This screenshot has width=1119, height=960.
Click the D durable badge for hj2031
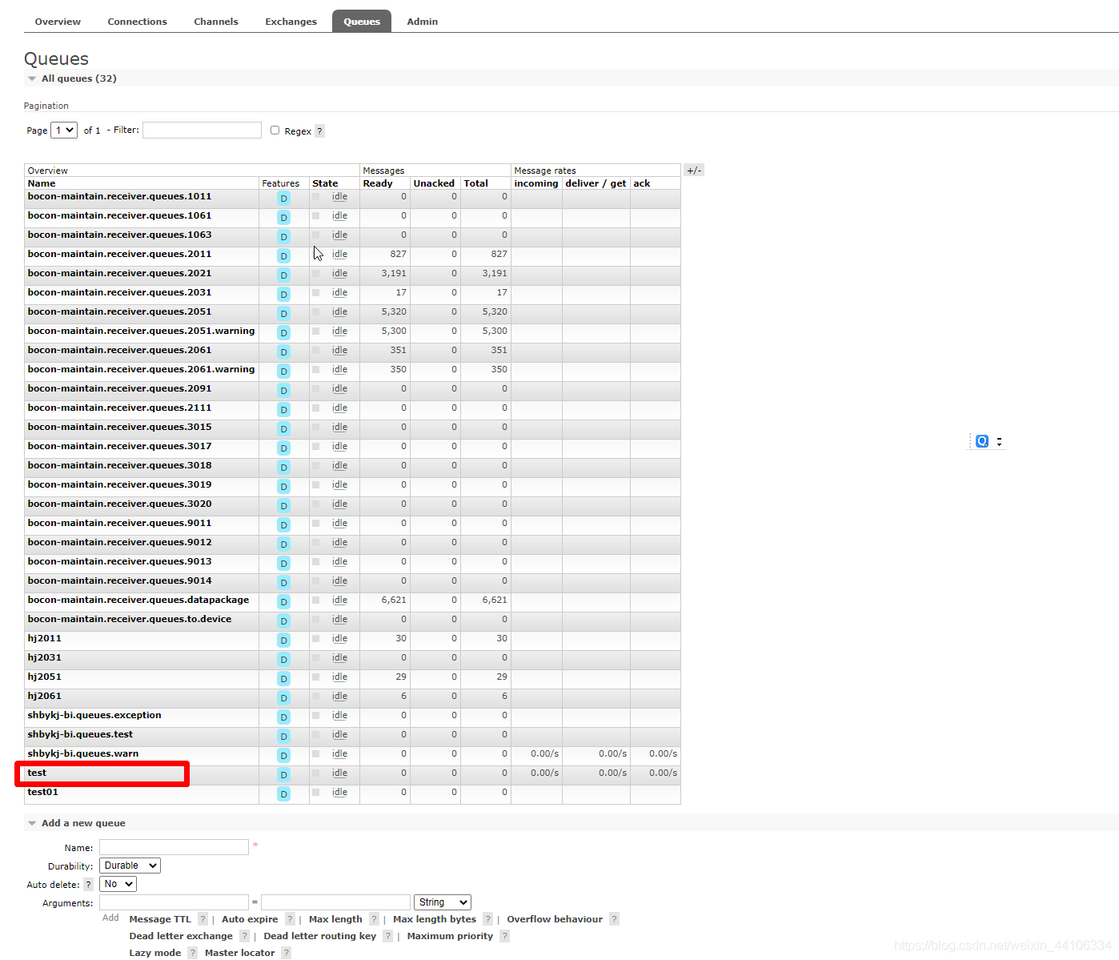coord(283,659)
